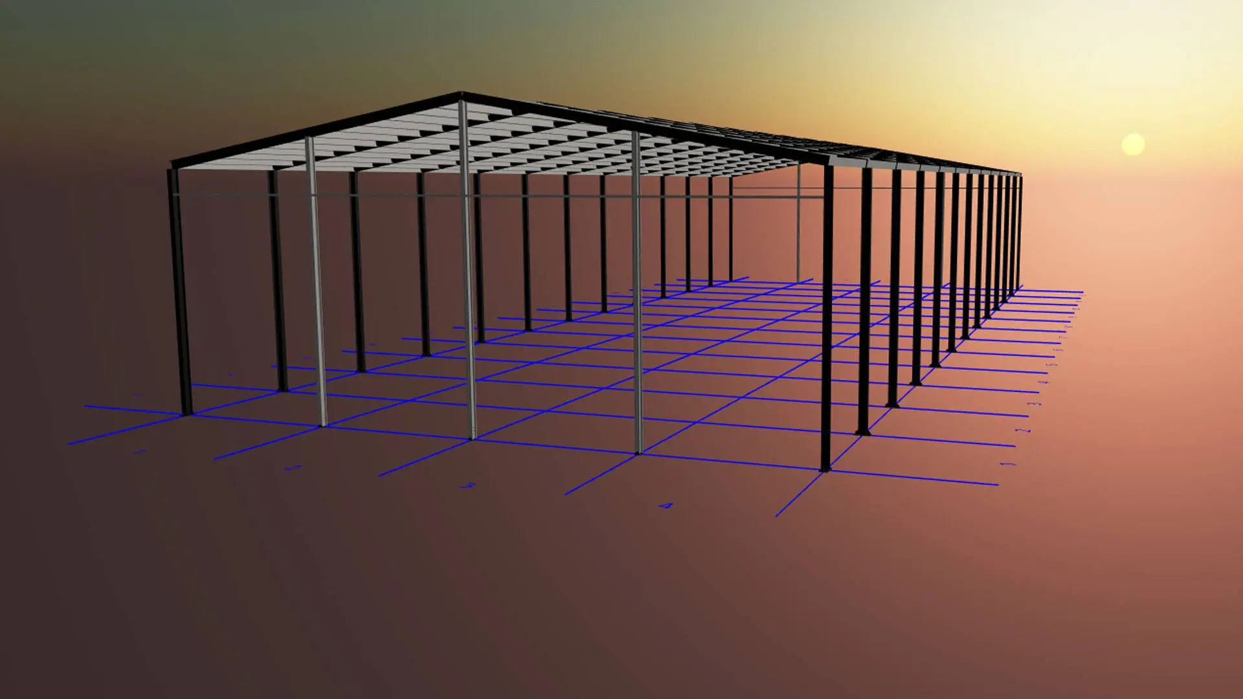Select grid label 2 at front
The width and height of the screenshot is (1243, 699).
click(x=294, y=467)
